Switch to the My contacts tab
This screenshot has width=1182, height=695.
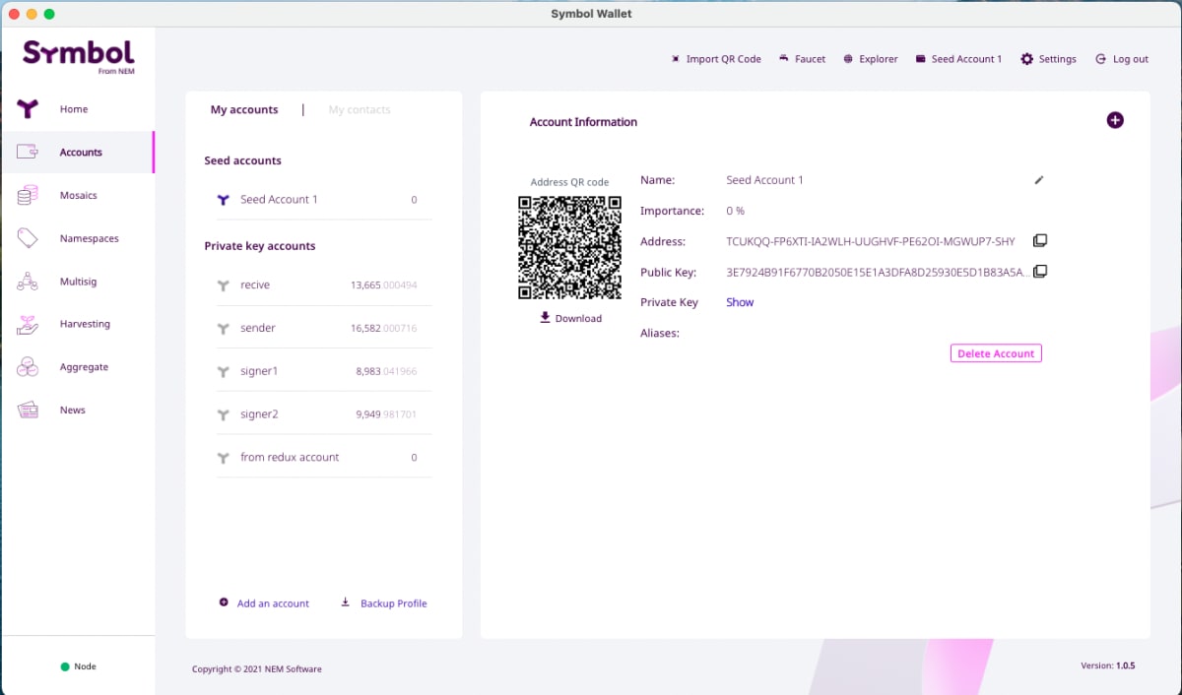click(x=360, y=109)
